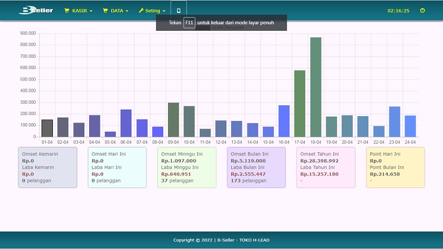
Task: Click the Point Hari Ini card
Action: tap(395, 167)
